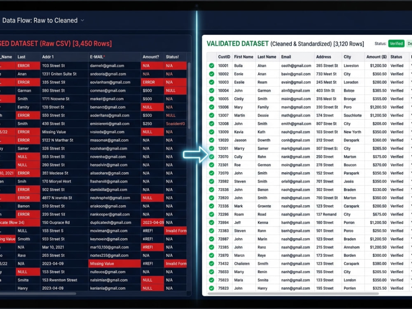
Task: Click the '1231 Gniten Sulte St' address cell
Action: (64, 74)
